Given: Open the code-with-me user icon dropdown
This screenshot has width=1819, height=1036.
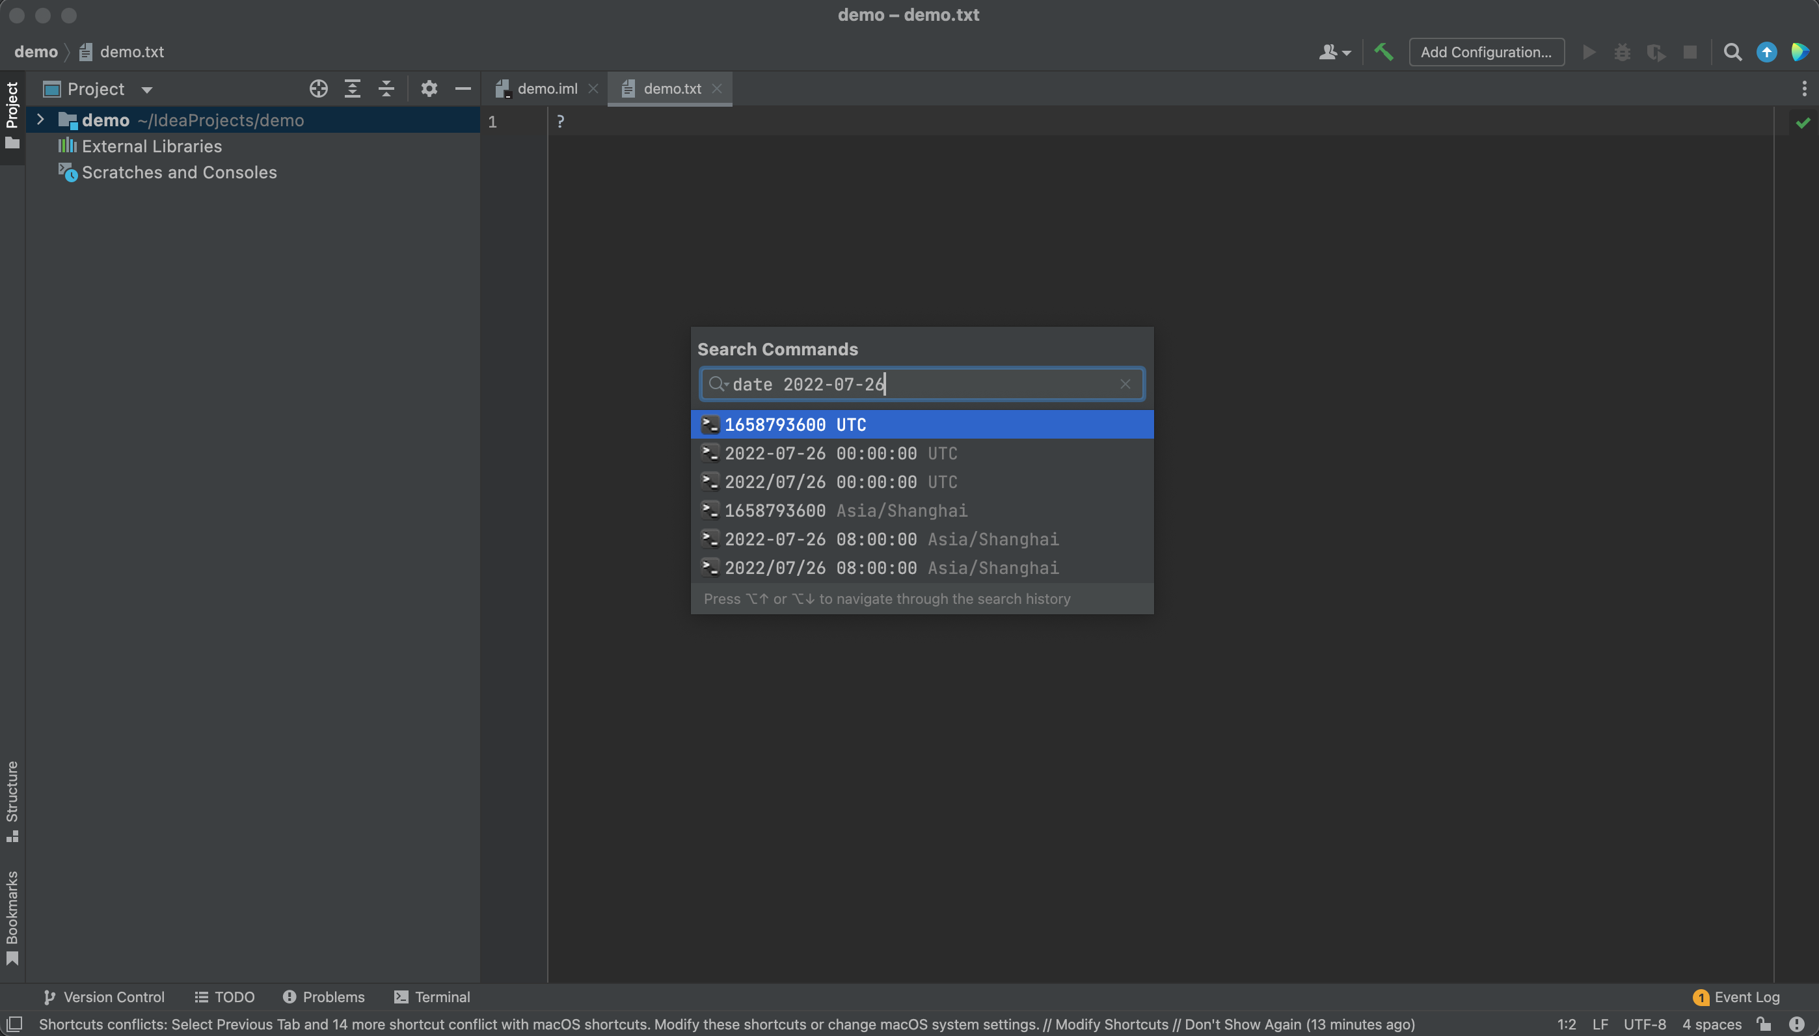Looking at the screenshot, I should tap(1335, 52).
